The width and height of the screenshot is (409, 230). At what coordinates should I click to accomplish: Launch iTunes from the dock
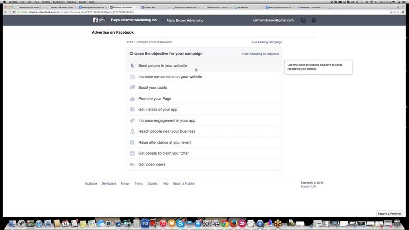click(163, 223)
